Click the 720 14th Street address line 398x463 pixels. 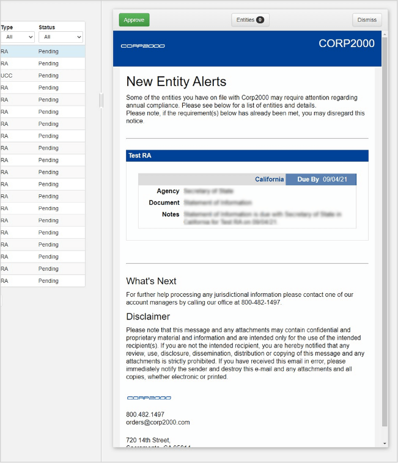tap(148, 440)
